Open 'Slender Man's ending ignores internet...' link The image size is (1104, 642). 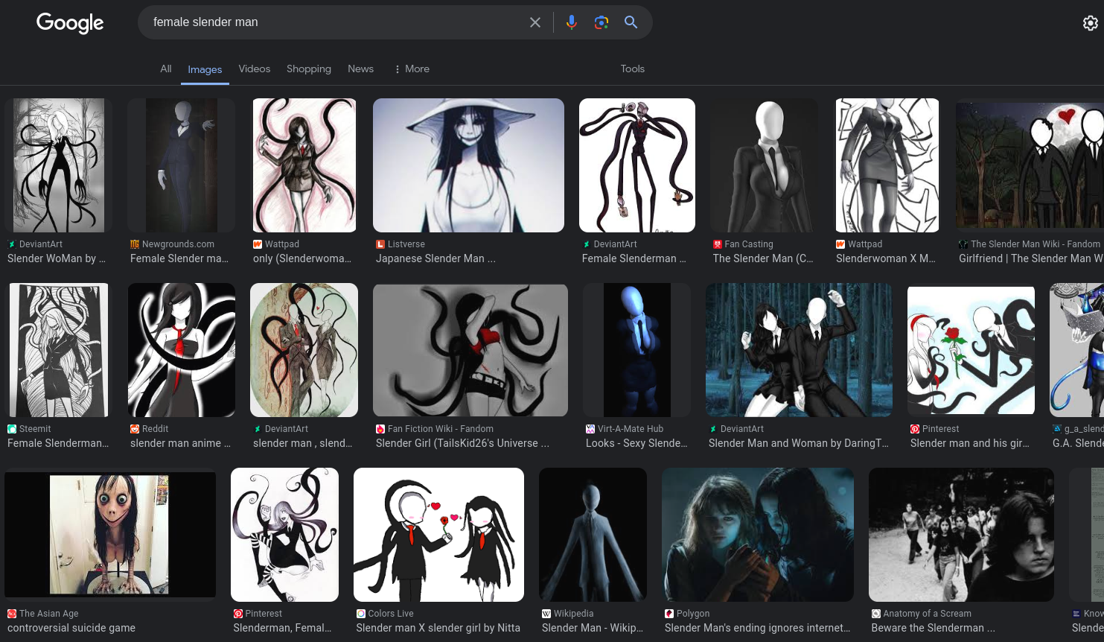pyautogui.click(x=758, y=628)
